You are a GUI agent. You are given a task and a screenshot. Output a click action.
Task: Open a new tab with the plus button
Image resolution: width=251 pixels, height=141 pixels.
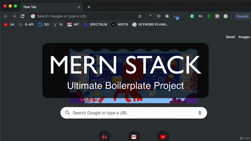(89, 7)
